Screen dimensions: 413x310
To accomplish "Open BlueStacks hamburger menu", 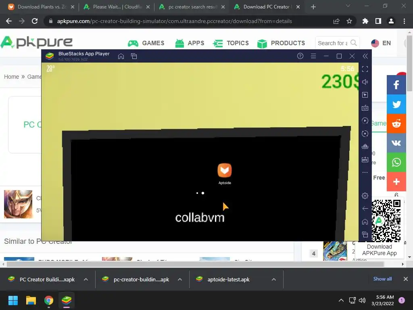I will pyautogui.click(x=313, y=56).
